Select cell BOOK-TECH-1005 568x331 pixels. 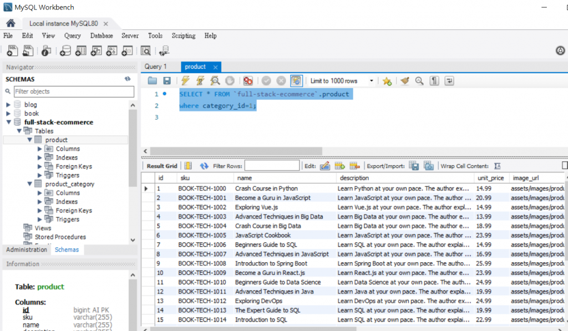pos(202,236)
